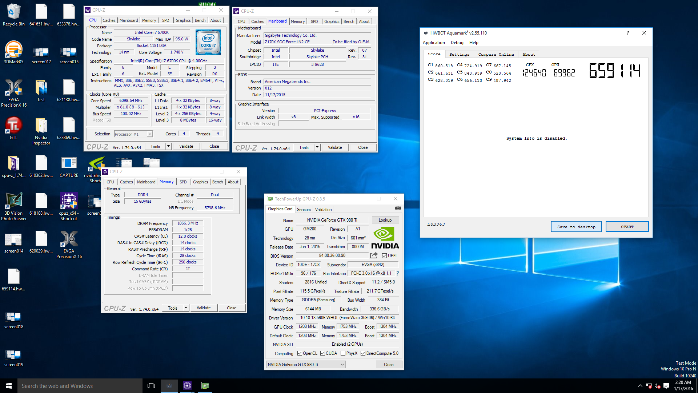Click the volume tray icon
This screenshot has height=393, width=698.
657,386
